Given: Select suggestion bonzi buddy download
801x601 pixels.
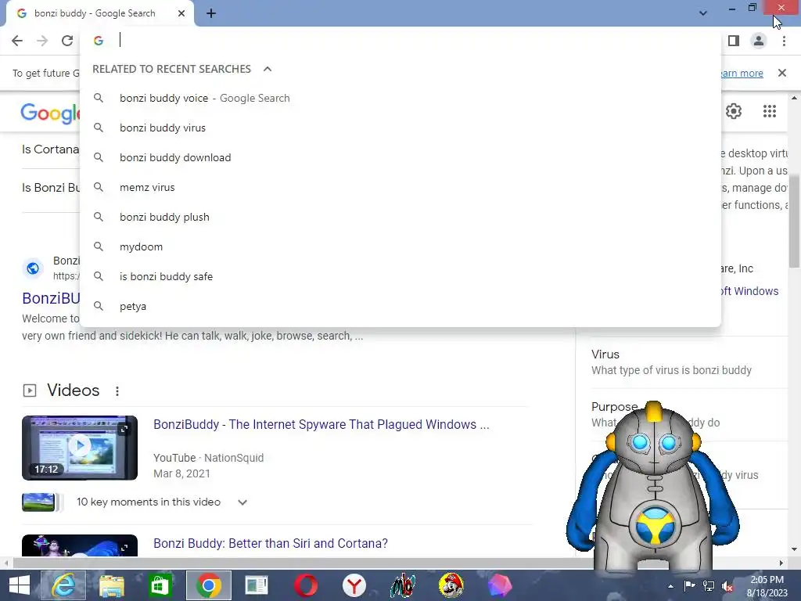Looking at the screenshot, I should pyautogui.click(x=400, y=157).
